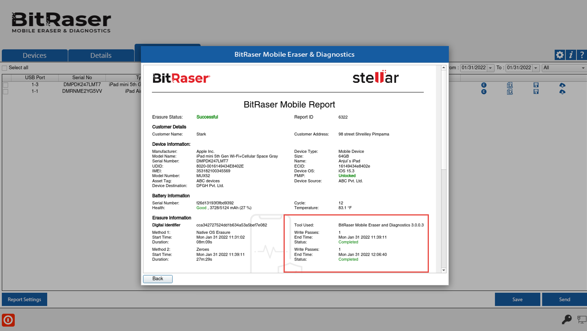Click cloud upload icon for DMRNME2YG5VV row
Screen dimensions: 587x331
[x=562, y=92]
